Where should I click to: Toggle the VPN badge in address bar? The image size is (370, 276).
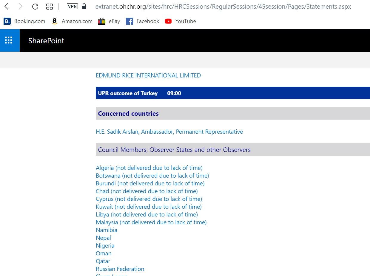72,6
